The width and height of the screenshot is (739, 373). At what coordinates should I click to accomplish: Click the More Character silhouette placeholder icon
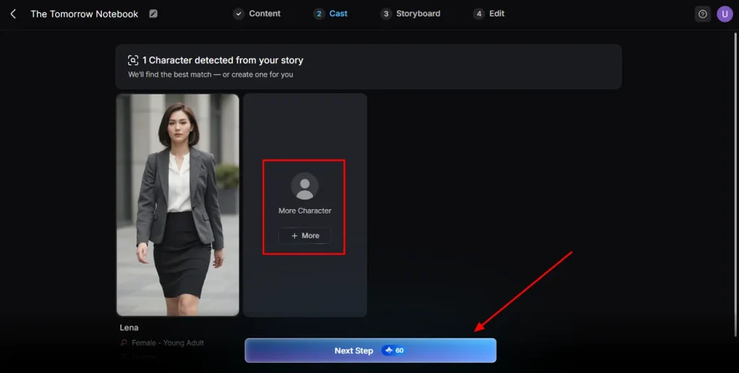pos(305,186)
